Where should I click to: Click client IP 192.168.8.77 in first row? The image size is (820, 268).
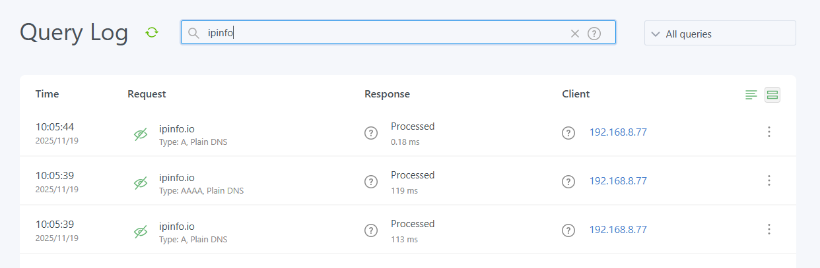pos(618,132)
